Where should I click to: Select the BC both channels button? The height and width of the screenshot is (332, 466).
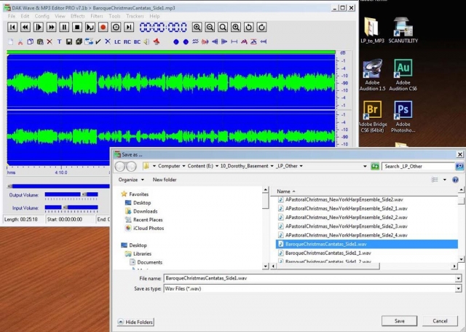coord(137,42)
